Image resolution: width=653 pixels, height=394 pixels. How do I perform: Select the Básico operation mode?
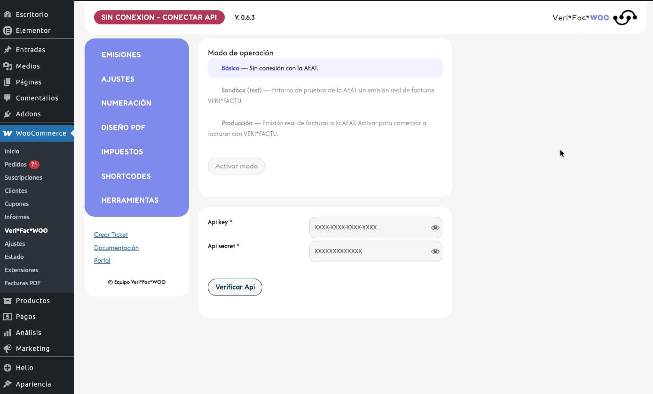click(325, 68)
